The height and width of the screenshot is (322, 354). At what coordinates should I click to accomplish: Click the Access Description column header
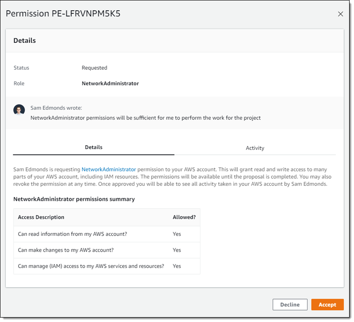41,218
